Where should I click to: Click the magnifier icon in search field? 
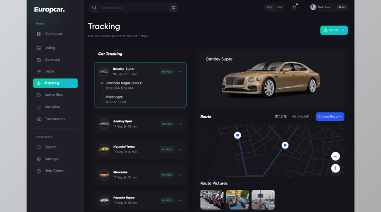[94, 8]
